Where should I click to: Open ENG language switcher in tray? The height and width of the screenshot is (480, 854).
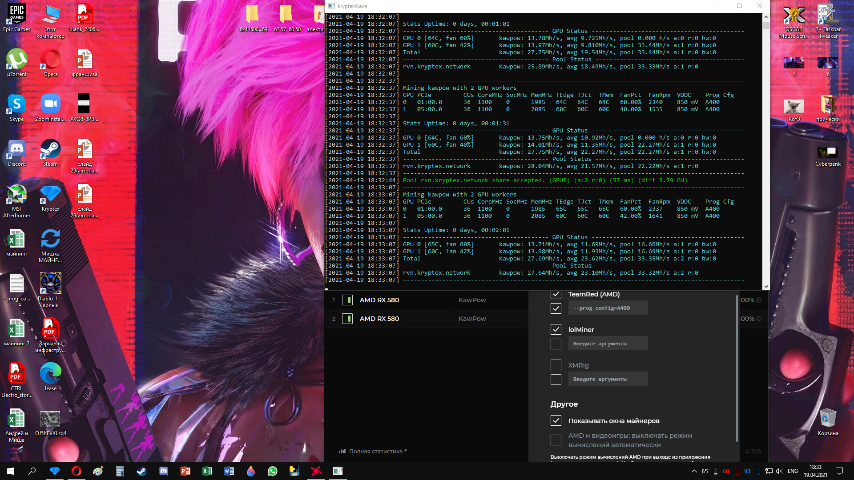click(x=793, y=471)
